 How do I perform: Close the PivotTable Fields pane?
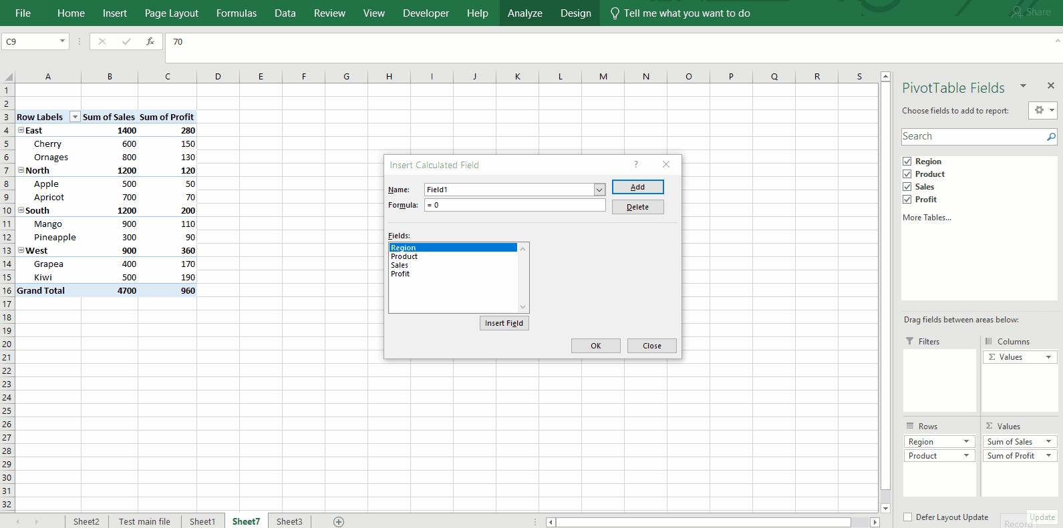(1050, 85)
